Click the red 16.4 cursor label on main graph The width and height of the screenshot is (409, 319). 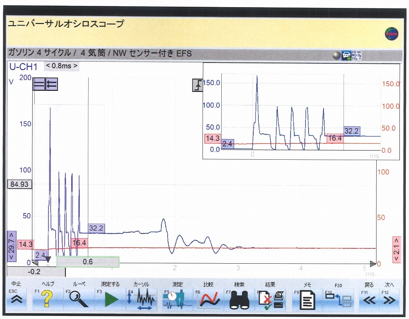pyautogui.click(x=79, y=243)
